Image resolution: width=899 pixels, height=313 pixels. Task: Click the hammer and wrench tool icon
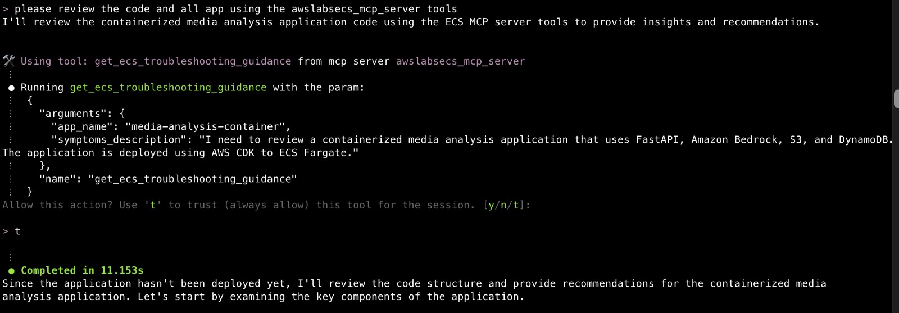8,61
